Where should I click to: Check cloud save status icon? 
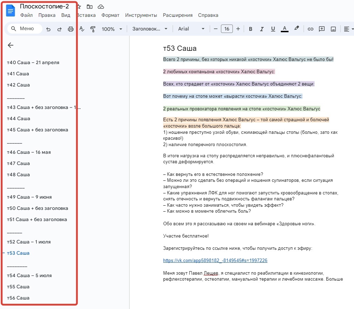point(101,7)
